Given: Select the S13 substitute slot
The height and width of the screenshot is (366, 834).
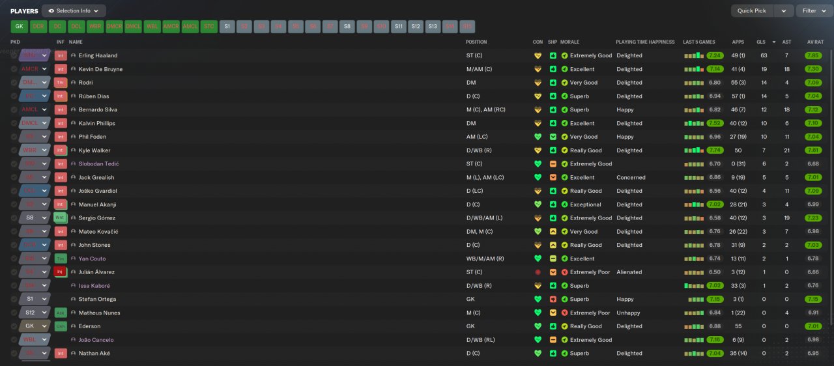Looking at the screenshot, I should (433, 27).
